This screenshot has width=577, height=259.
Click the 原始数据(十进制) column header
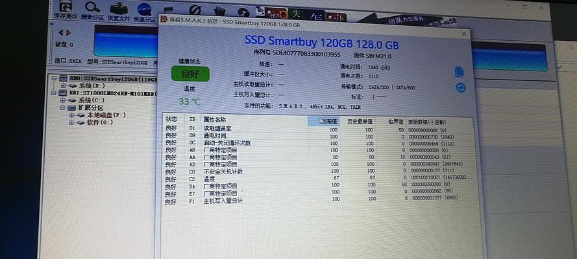427,122
